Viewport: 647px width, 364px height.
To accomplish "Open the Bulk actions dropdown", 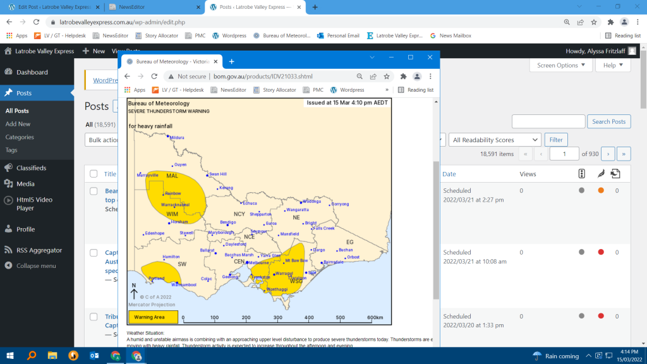I will click(x=102, y=140).
